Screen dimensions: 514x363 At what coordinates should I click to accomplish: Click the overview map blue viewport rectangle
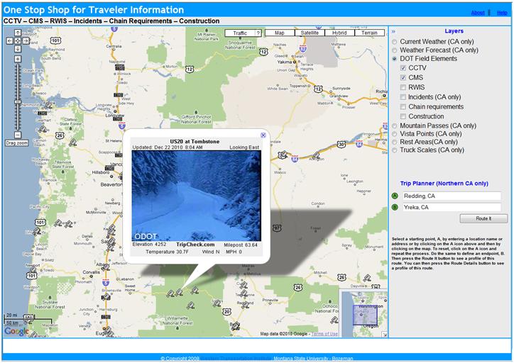[365, 315]
